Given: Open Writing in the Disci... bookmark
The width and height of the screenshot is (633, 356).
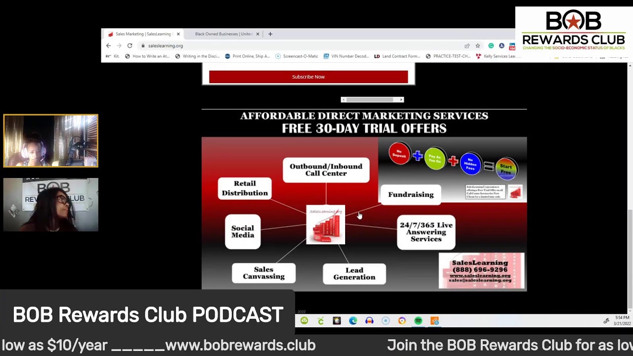Looking at the screenshot, I should pyautogui.click(x=197, y=56).
